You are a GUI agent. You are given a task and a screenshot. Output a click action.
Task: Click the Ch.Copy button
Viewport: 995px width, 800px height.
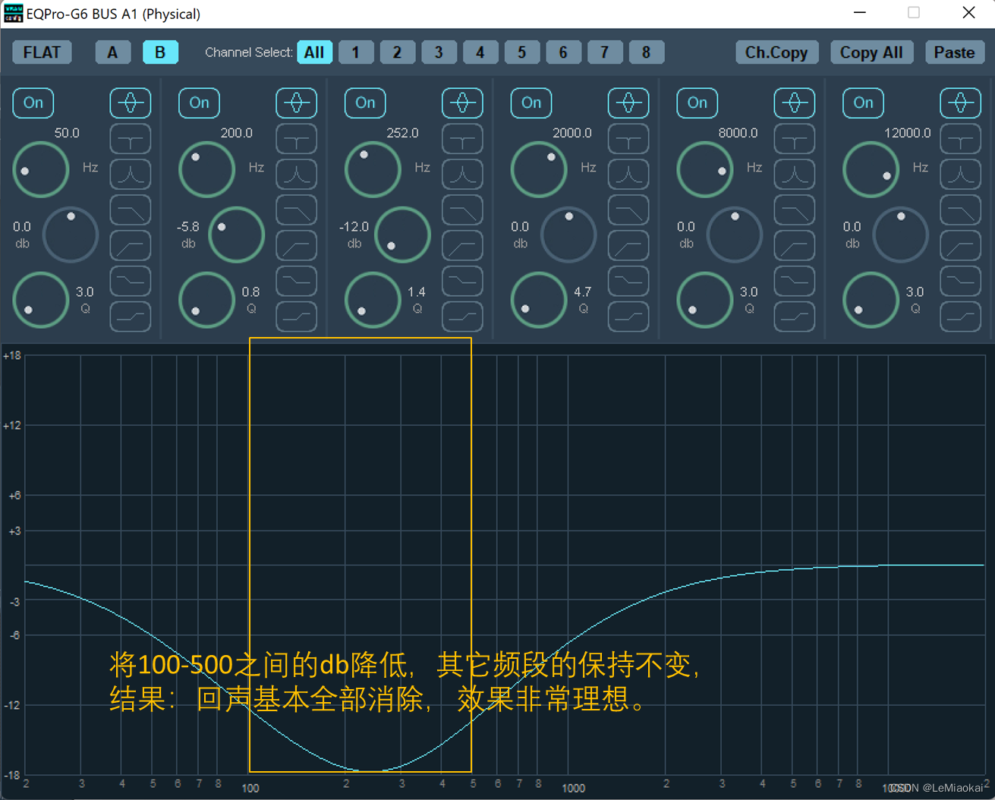tap(776, 52)
